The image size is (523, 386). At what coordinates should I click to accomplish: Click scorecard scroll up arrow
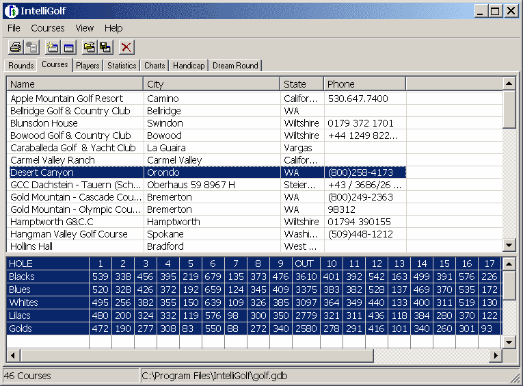pos(509,264)
